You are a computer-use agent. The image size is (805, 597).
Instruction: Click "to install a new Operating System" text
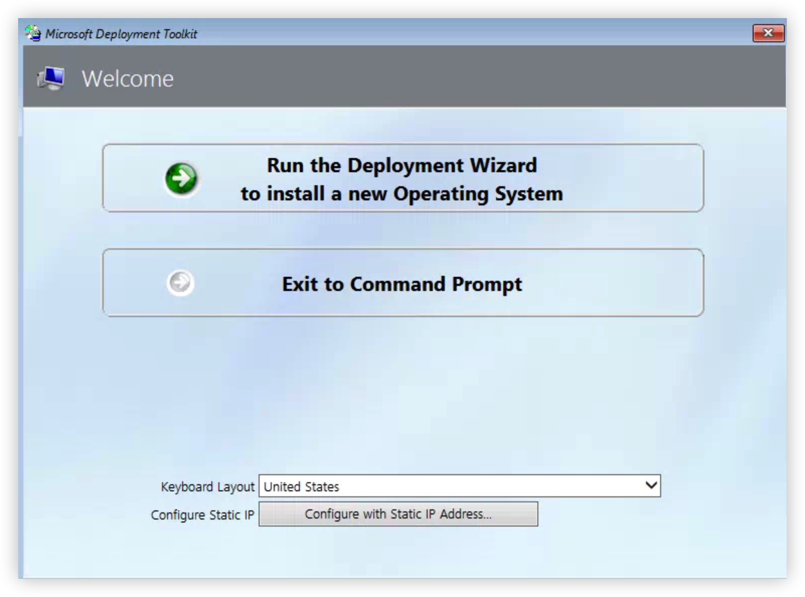tap(401, 194)
